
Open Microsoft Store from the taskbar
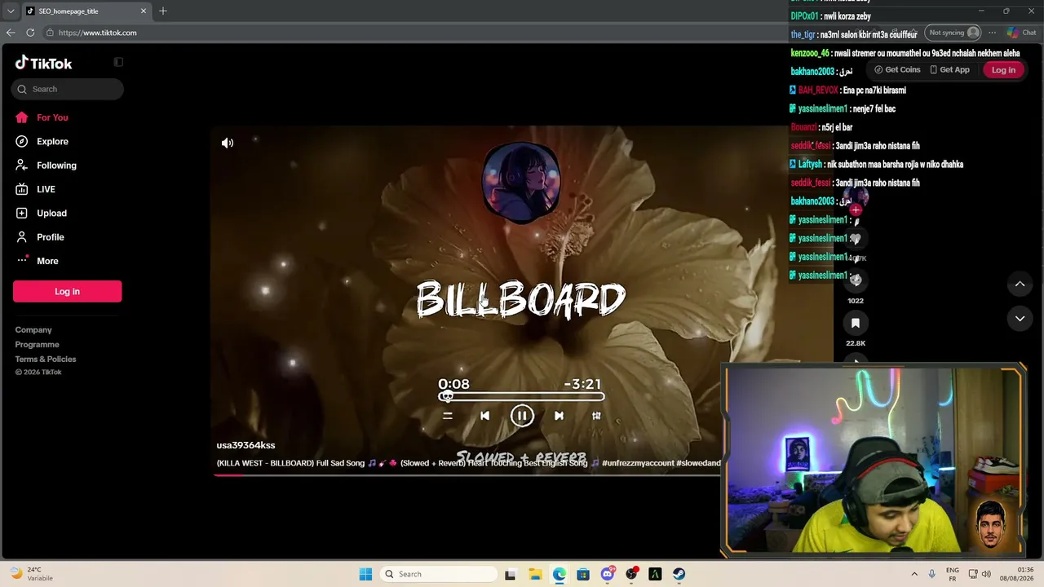coord(583,574)
